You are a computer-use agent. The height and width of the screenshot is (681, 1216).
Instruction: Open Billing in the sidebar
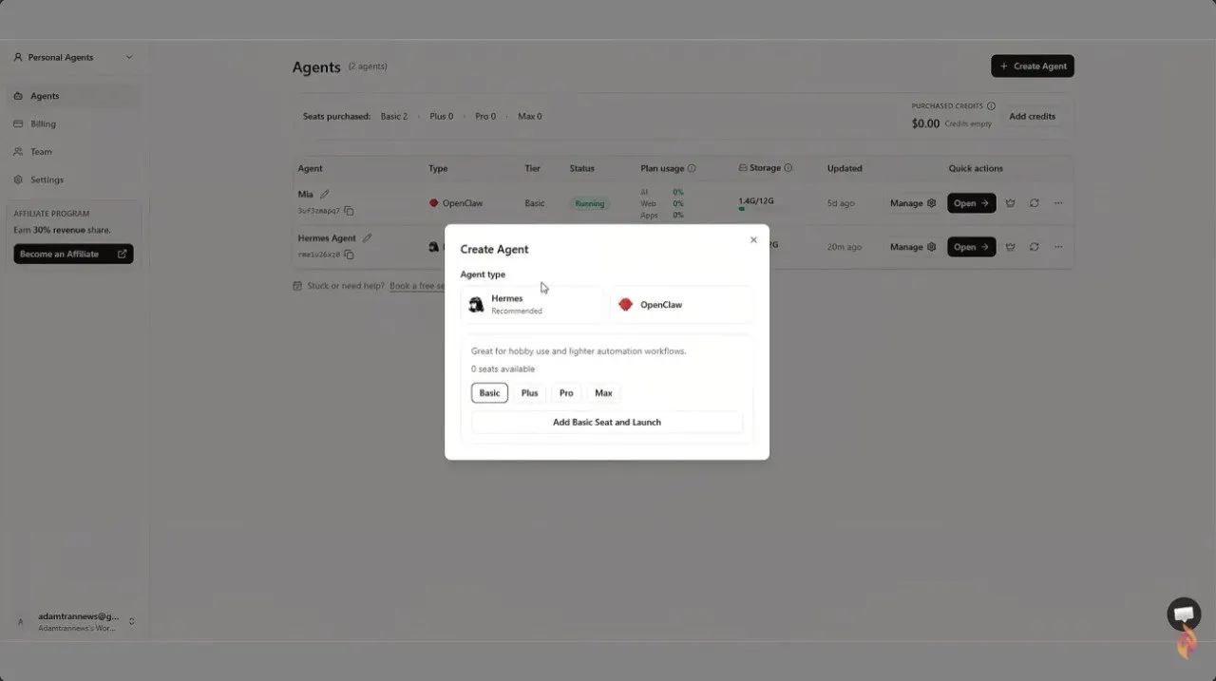(73, 123)
